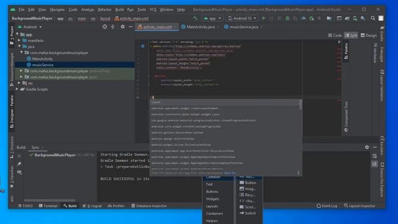Click the Debug app bug icon
This screenshot has height=224, width=398.
(x=287, y=18)
